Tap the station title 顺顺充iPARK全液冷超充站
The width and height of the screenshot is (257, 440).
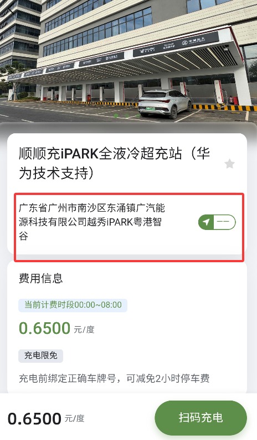point(100,154)
